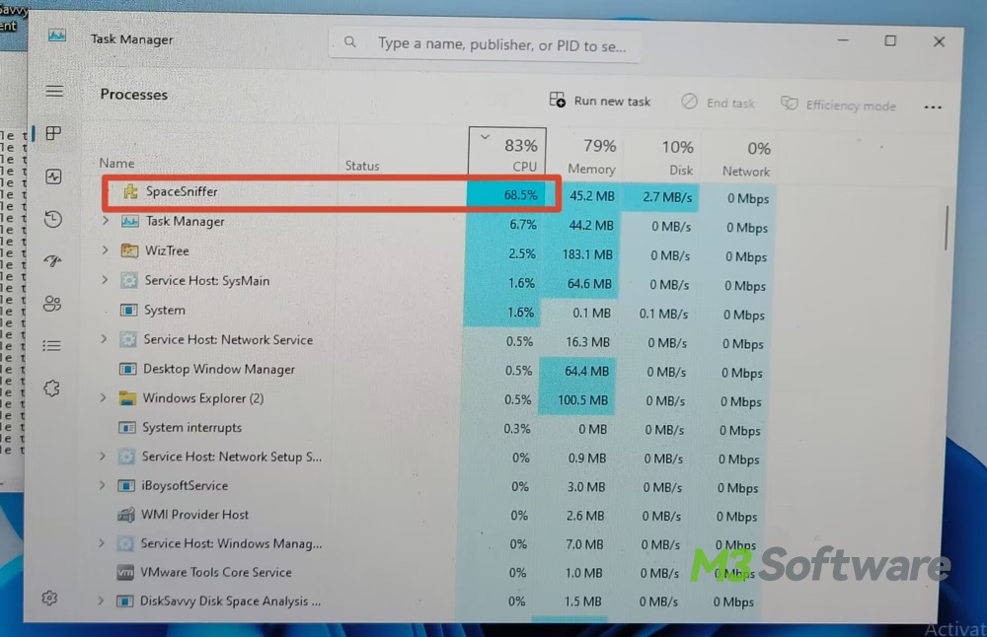The width and height of the screenshot is (987, 637).
Task: Open the App history page in the sidebar
Action: pos(53,219)
